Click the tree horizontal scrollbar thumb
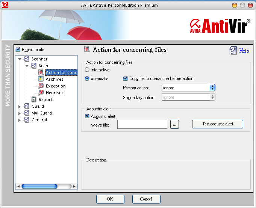Viewport: 256px width, 208px height. (x=39, y=186)
